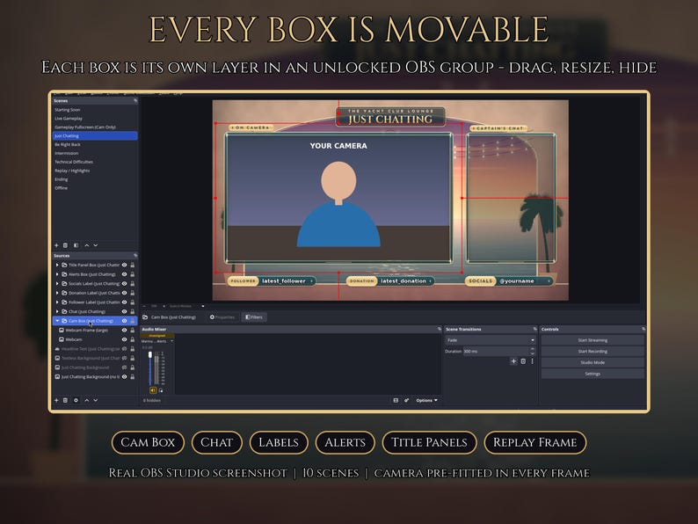
Task: Expand the Title Panel Box group
Action: (x=57, y=265)
